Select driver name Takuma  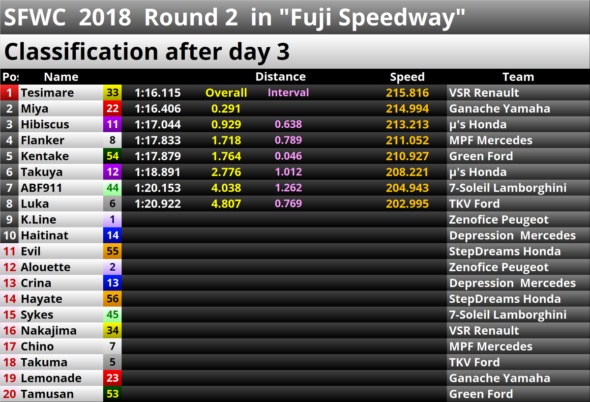(44, 362)
